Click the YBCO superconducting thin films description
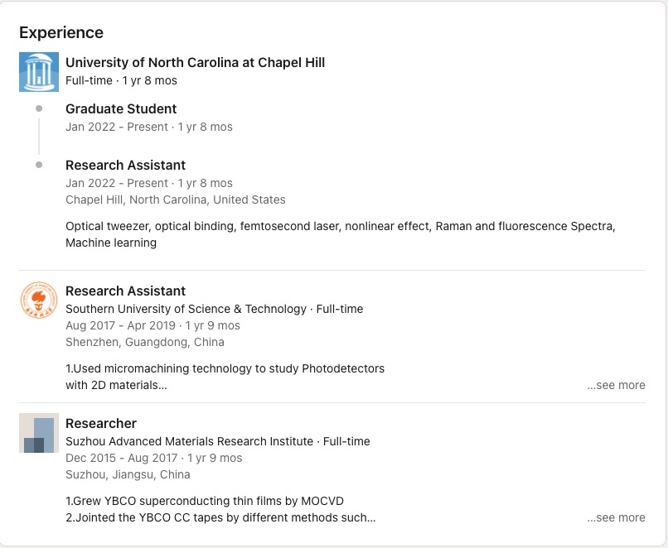The image size is (668, 548). coord(204,501)
